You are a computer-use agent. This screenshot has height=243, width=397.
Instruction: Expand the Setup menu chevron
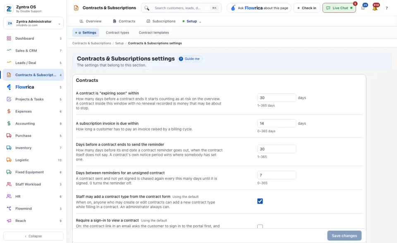click(x=200, y=22)
